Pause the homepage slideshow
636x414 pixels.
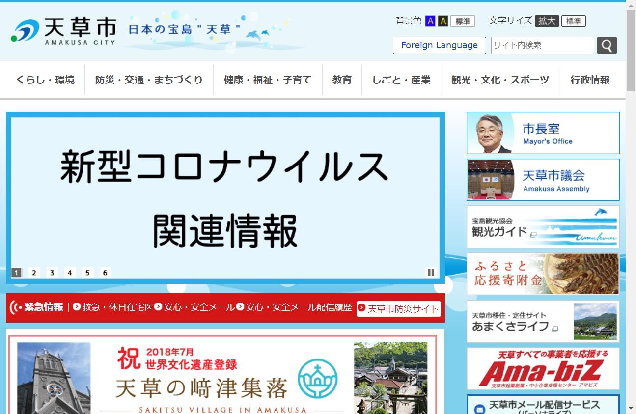(x=431, y=272)
